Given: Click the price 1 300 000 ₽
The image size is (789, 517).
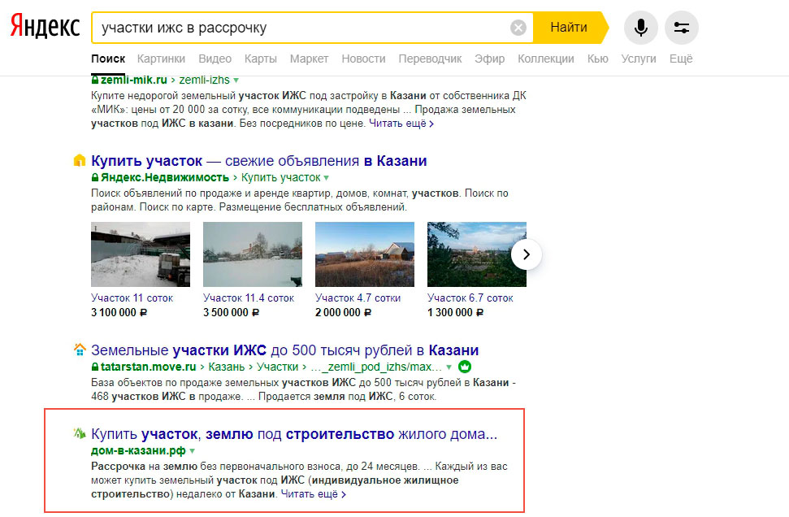Looking at the screenshot, I should coord(455,313).
